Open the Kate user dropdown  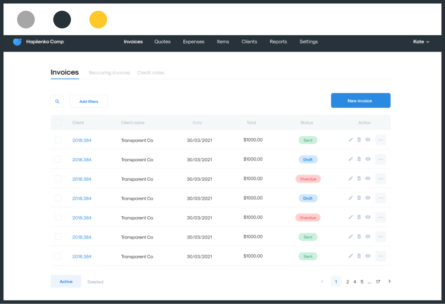[421, 42]
